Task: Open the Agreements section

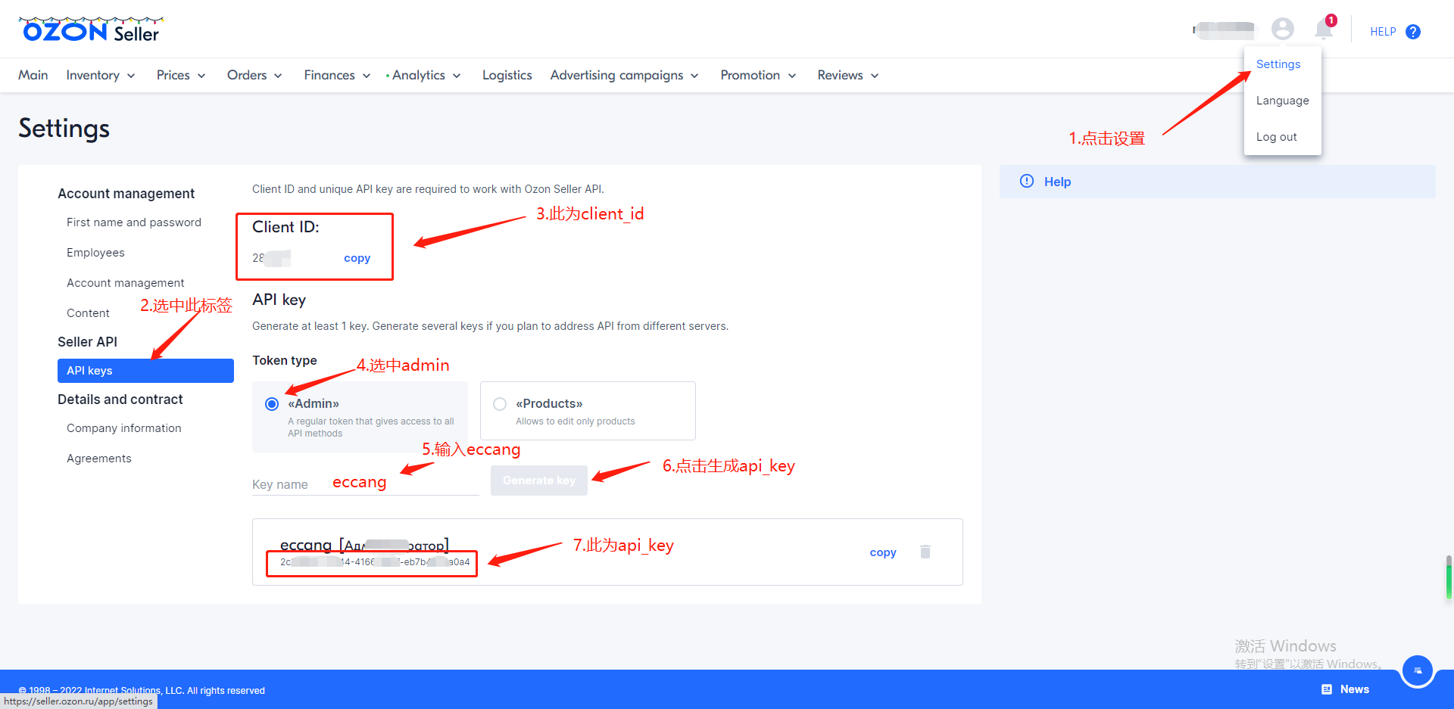Action: [x=99, y=459]
